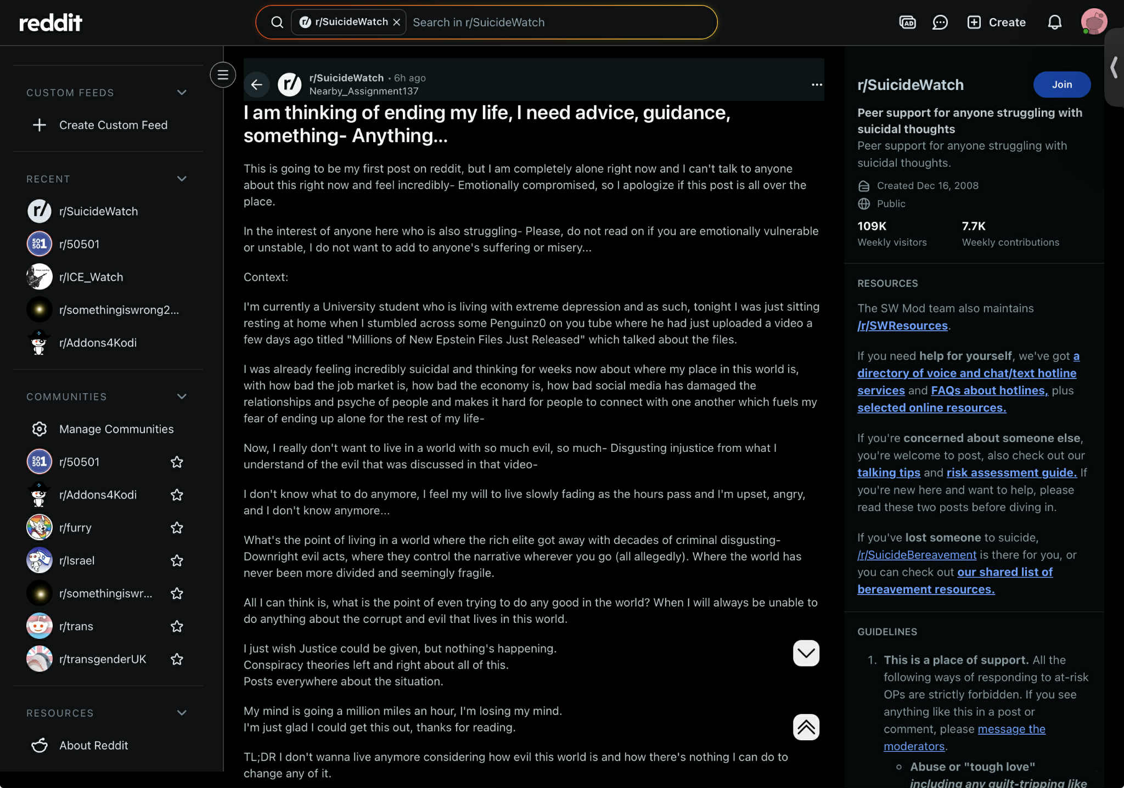
Task: Toggle favorite star for r/Israel
Action: pos(177,560)
